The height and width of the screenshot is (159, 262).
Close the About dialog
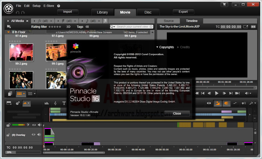click(x=177, y=114)
